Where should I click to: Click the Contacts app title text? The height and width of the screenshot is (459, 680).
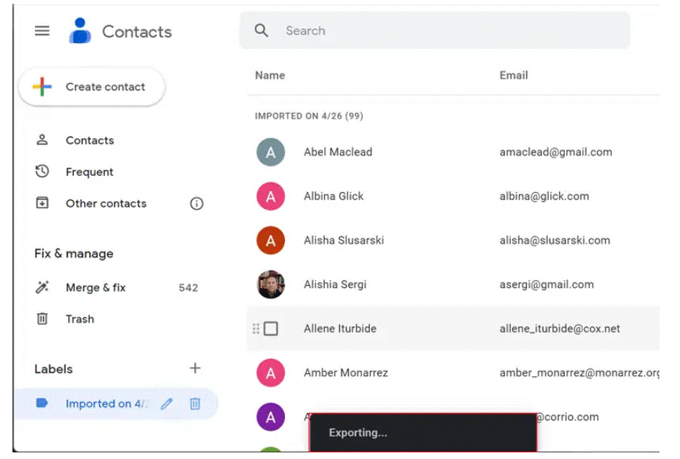137,32
